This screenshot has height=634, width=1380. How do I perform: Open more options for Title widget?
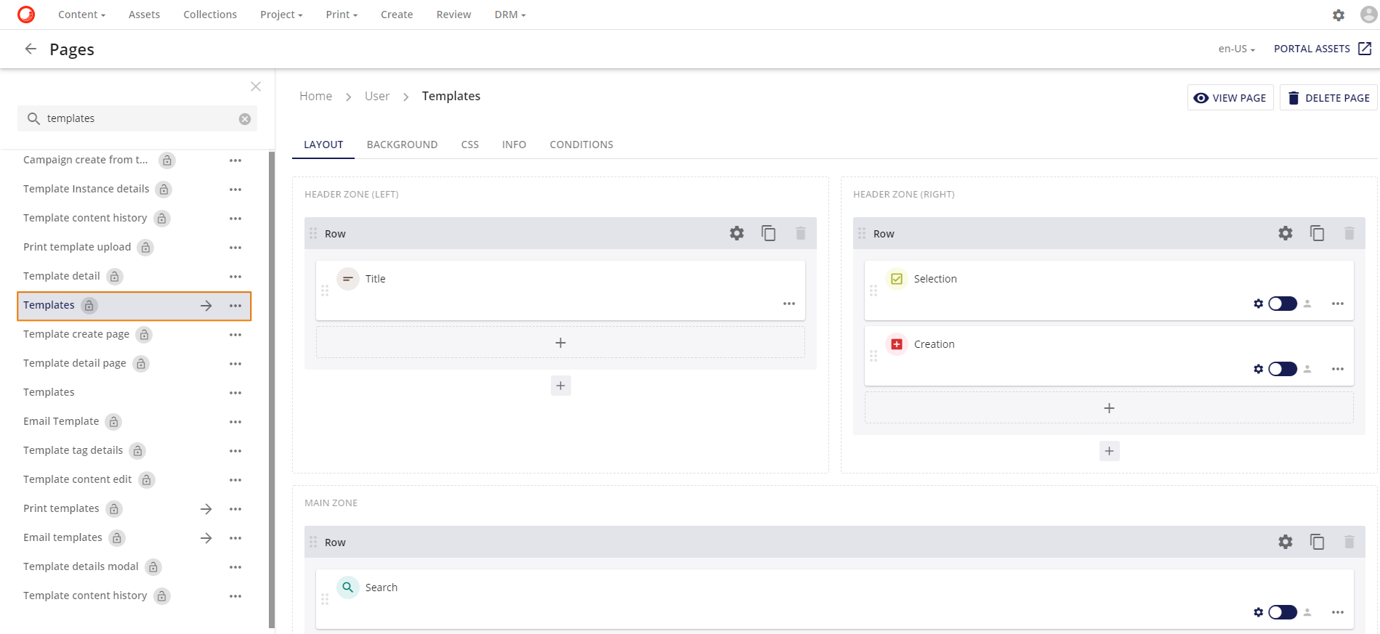(788, 304)
